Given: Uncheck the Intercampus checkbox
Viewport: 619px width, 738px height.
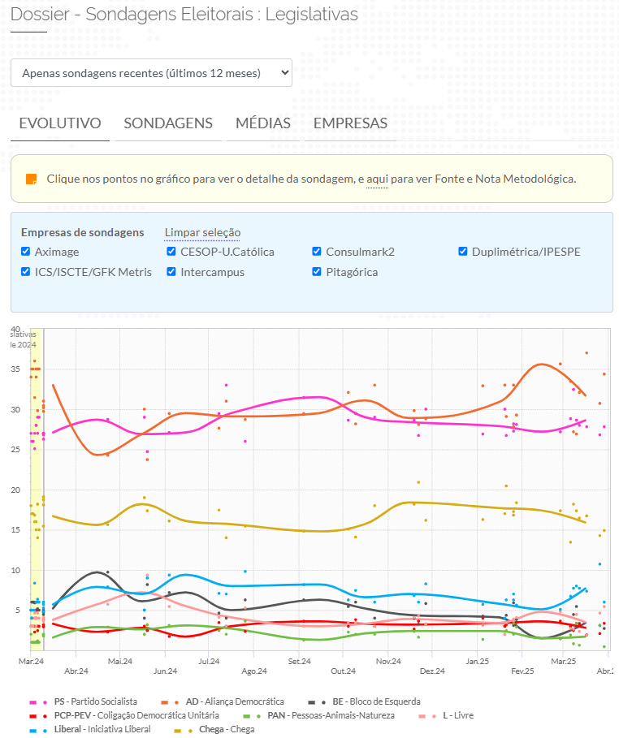Looking at the screenshot, I should (x=171, y=272).
